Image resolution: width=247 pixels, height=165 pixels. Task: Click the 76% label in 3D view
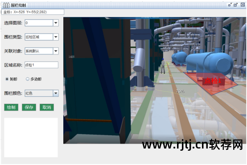(180, 91)
